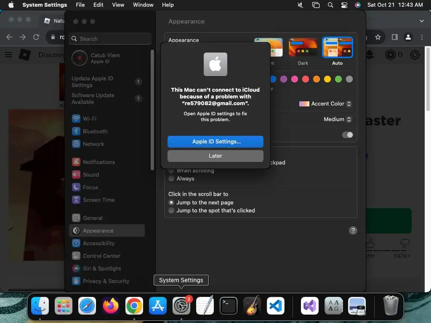
Task: Open Software Update Available item
Action: point(107,98)
